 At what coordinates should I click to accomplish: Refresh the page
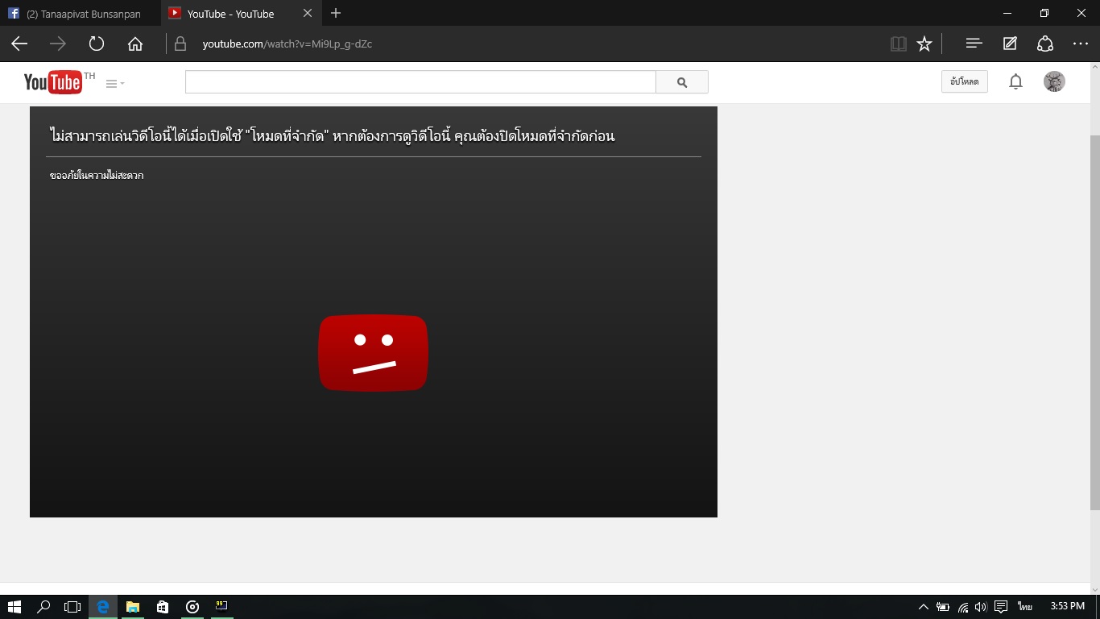click(x=97, y=44)
